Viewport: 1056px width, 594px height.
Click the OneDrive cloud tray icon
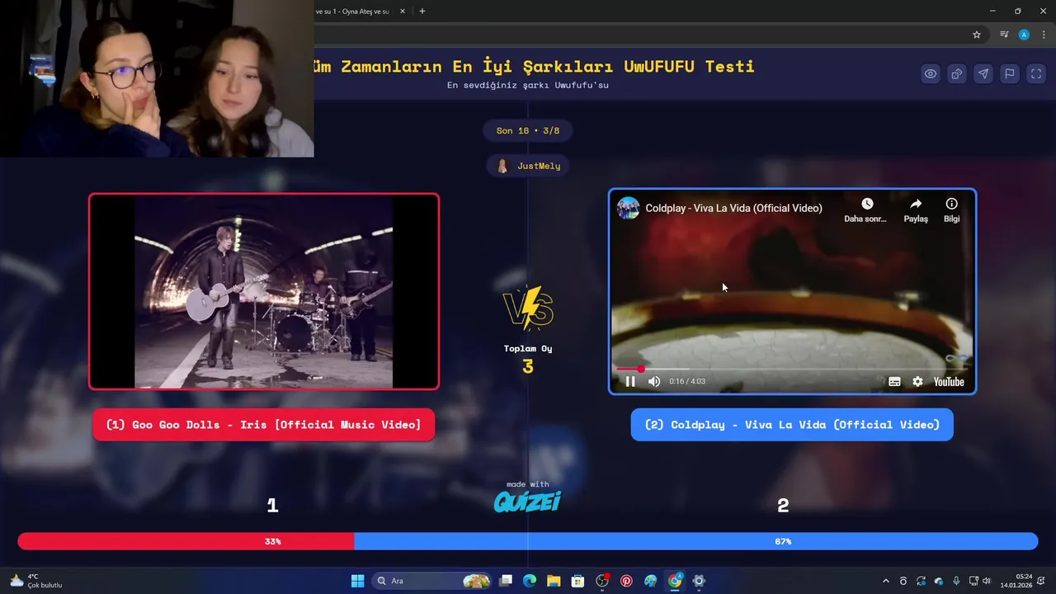939,581
